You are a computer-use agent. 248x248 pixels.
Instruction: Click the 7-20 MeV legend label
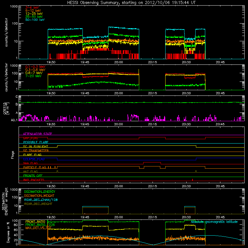(x=33, y=76)
